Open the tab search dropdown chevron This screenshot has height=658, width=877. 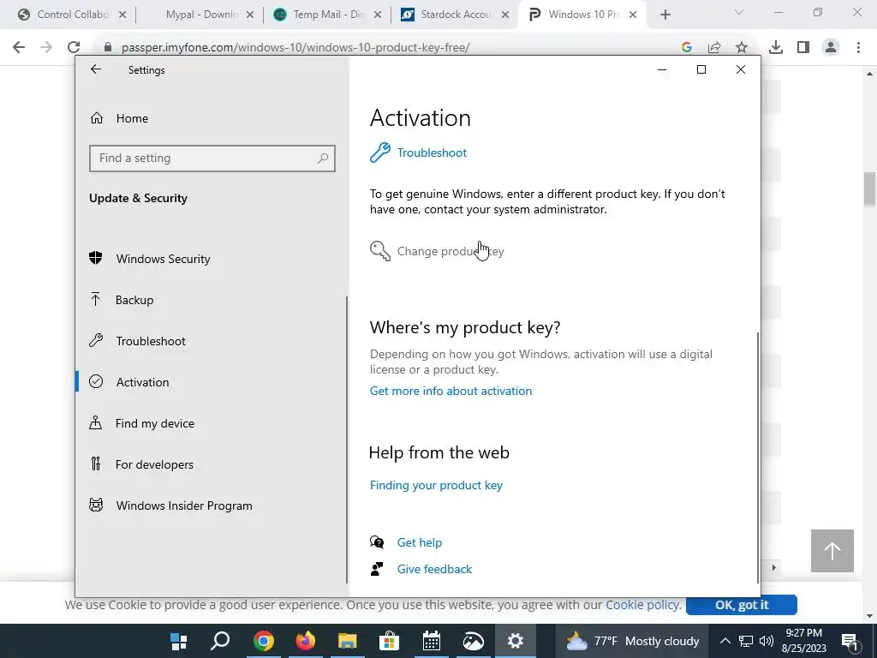click(739, 13)
